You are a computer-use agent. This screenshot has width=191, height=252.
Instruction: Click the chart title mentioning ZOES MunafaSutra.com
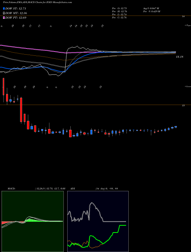click(37, 2)
